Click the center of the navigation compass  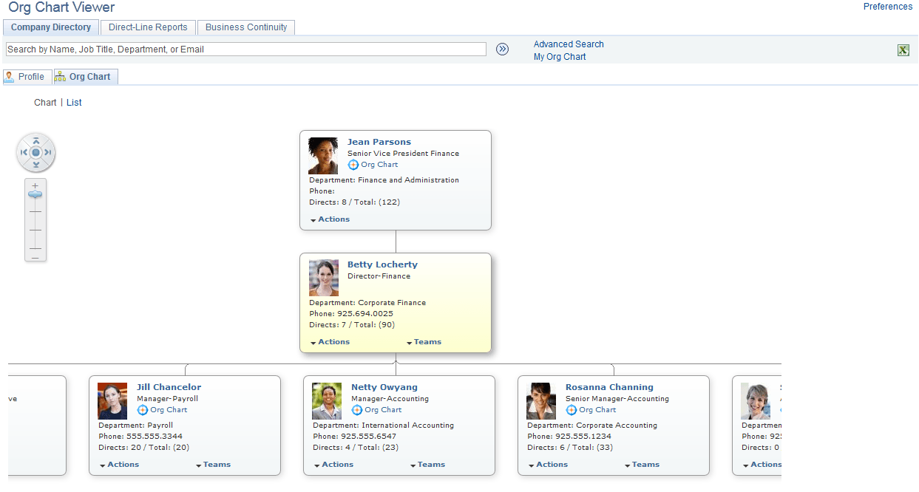[35, 152]
